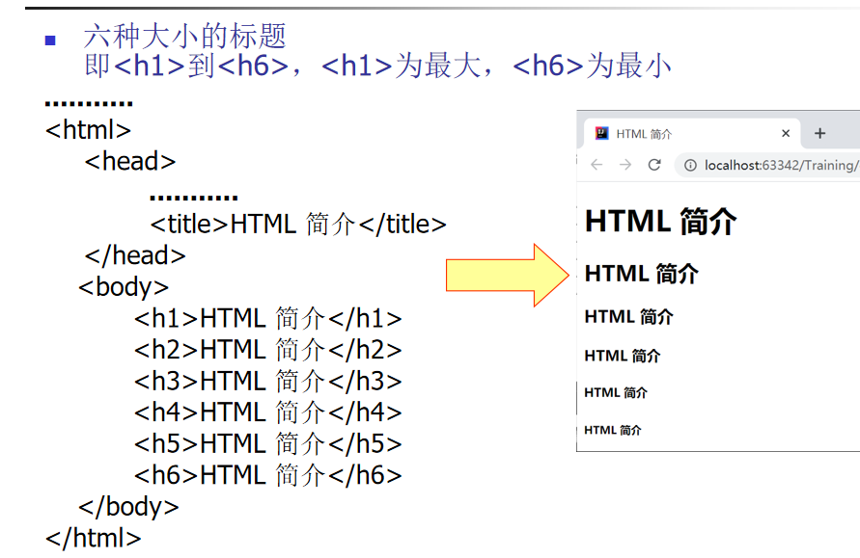Reload the localhost page with refresh icon

point(655,164)
